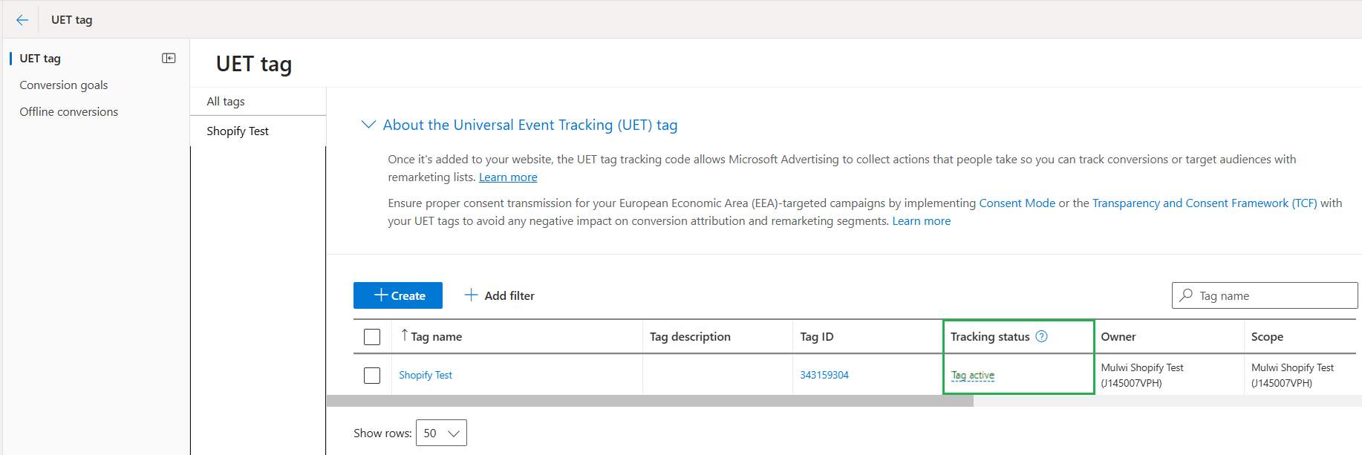The width and height of the screenshot is (1362, 455).
Task: Click the plus icon beside Add filter
Action: pos(471,295)
